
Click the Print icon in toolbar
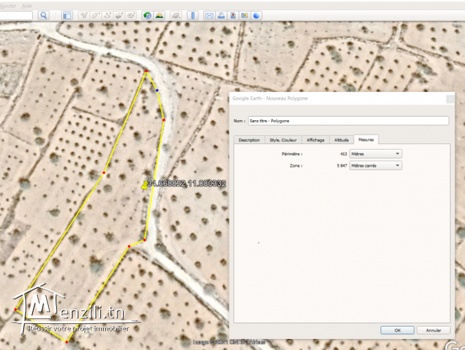(x=221, y=14)
